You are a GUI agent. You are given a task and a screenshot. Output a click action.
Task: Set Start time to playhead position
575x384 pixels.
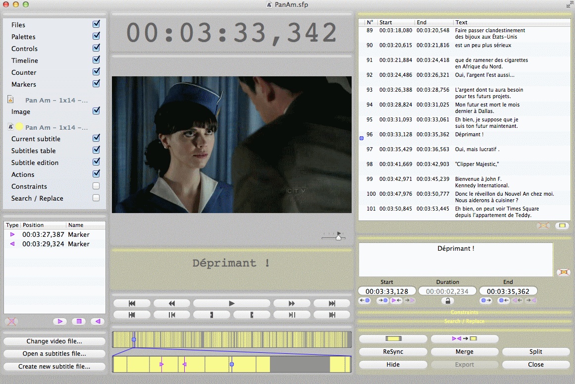383,300
